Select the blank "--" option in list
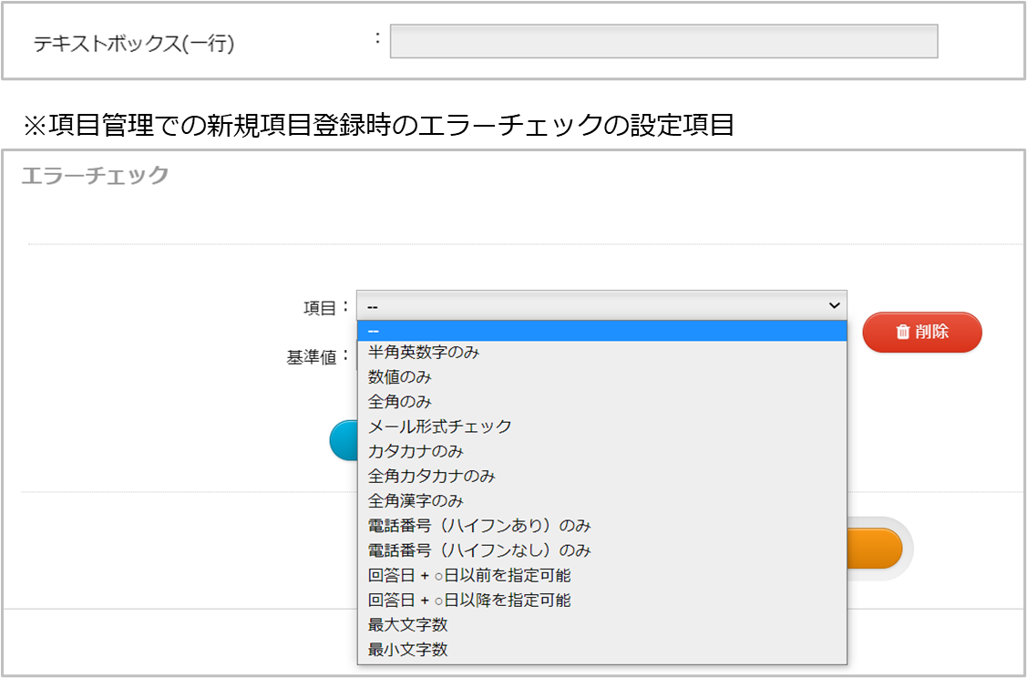Viewport: 1027px width, 678px height. 601,330
